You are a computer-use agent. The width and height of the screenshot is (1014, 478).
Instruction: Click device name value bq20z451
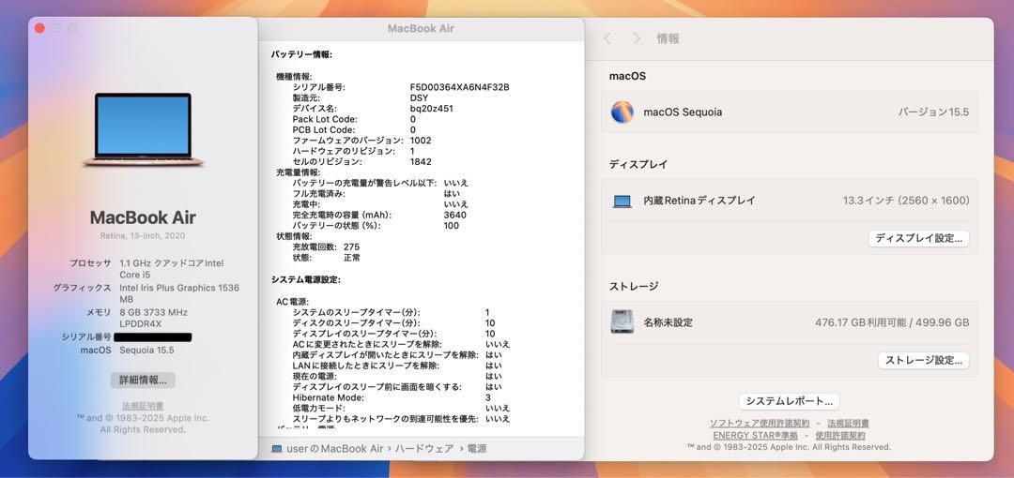tap(431, 109)
